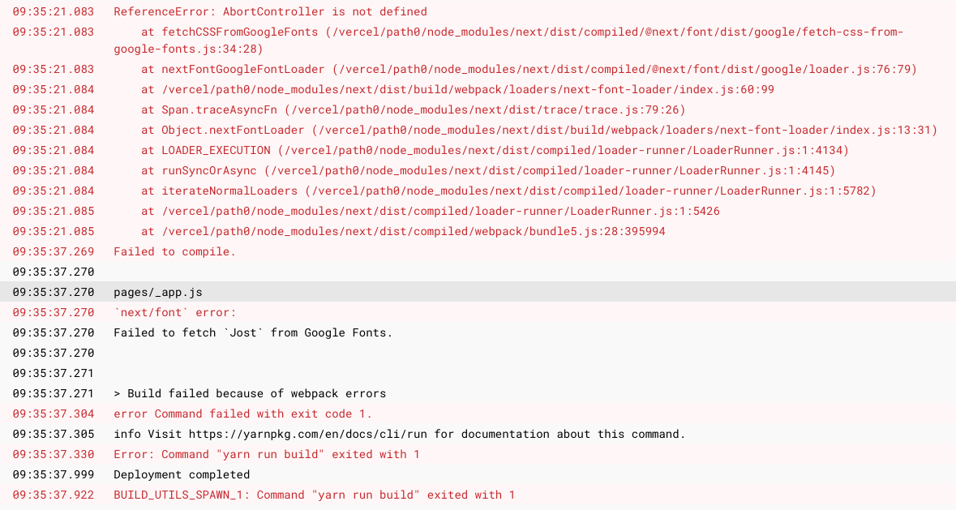This screenshot has width=956, height=510.
Task: Select the 'Deployment completed' log line
Action: coord(478,474)
